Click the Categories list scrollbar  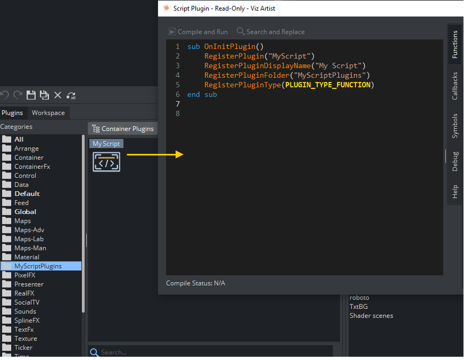click(83, 224)
